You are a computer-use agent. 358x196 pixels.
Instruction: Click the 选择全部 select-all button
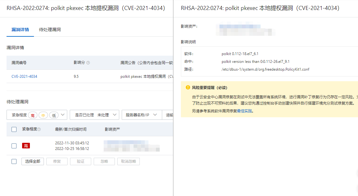tap(32, 161)
